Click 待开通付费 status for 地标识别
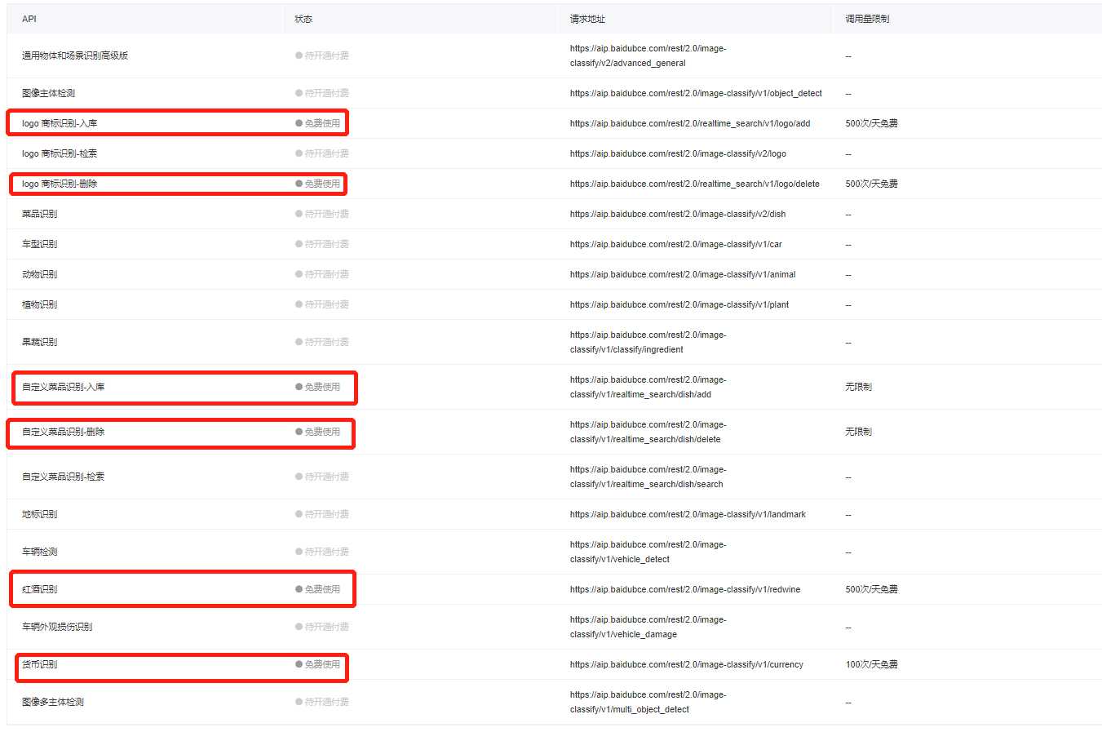The width and height of the screenshot is (1102, 732). pos(322,514)
